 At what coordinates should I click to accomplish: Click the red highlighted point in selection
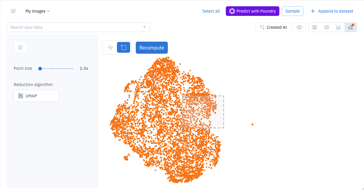click(x=215, y=113)
